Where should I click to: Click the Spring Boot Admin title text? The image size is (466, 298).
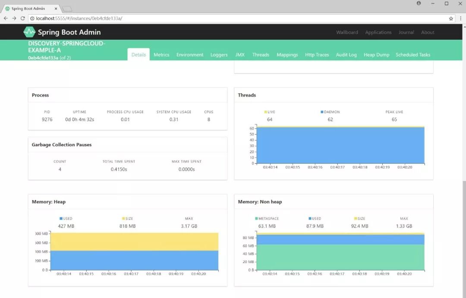(69, 32)
